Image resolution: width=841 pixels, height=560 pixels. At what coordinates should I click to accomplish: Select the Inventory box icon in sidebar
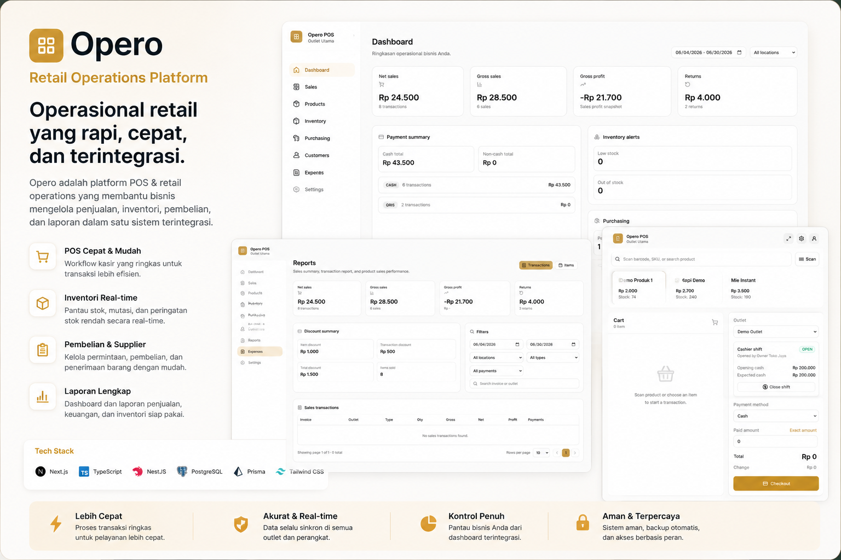tap(296, 121)
